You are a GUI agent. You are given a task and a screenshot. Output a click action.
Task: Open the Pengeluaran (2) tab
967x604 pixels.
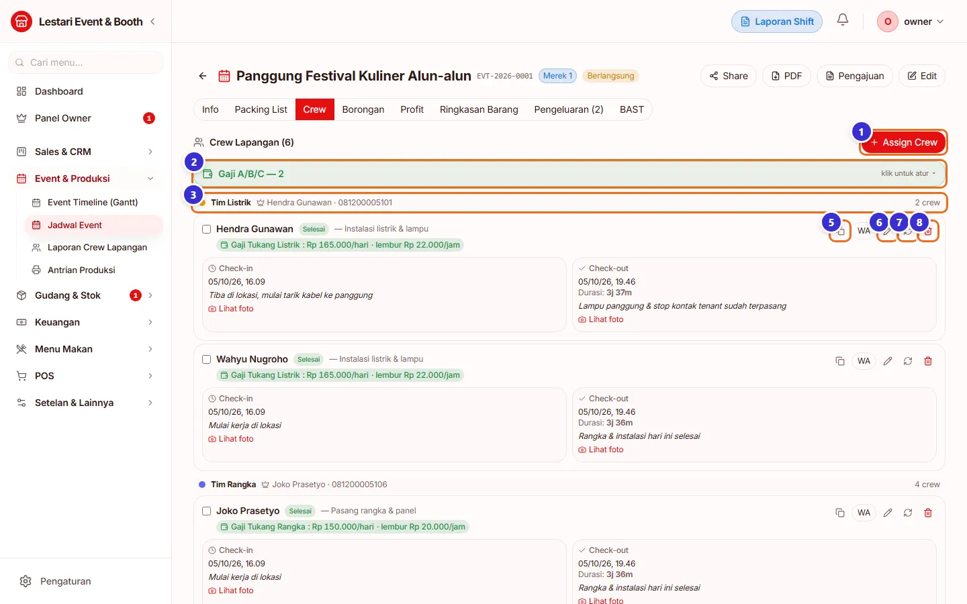569,109
